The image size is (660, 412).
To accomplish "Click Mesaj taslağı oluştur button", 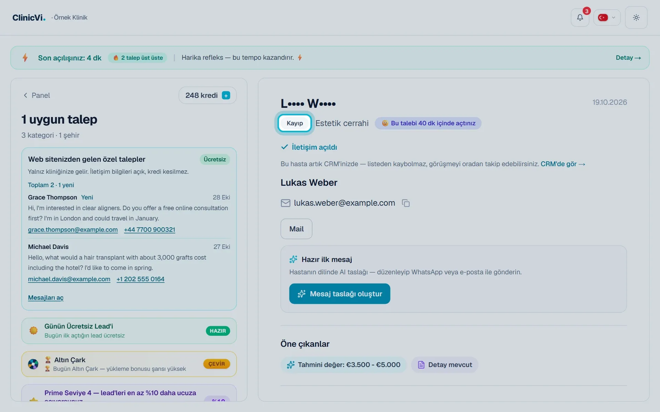I will (x=340, y=294).
